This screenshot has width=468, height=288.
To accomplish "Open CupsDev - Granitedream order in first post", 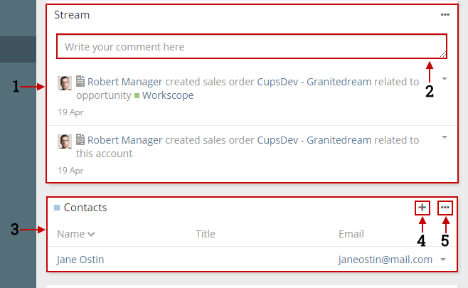I will click(314, 82).
